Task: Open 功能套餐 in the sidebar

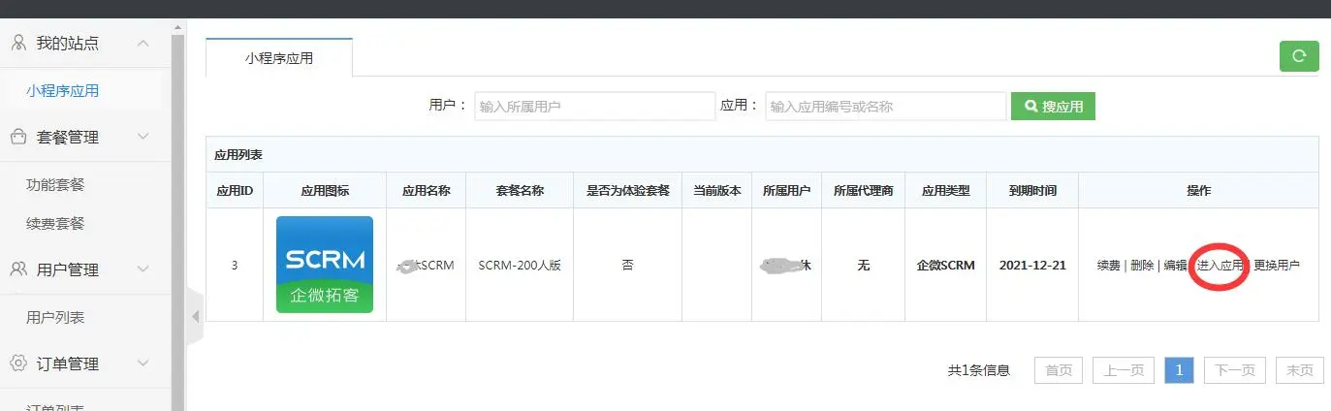Action: click(55, 184)
